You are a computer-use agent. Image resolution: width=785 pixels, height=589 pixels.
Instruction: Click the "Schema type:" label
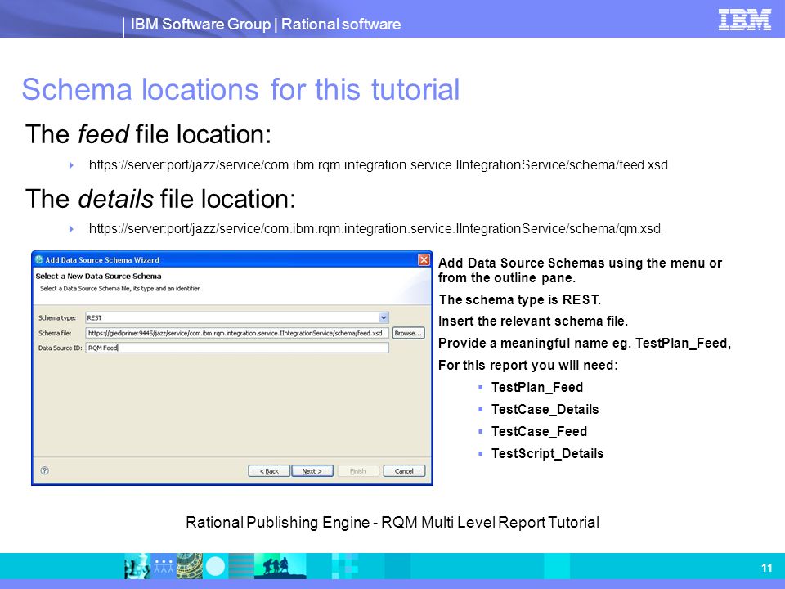pos(57,318)
